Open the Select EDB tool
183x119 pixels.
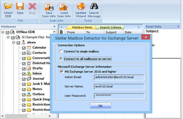(8, 10)
